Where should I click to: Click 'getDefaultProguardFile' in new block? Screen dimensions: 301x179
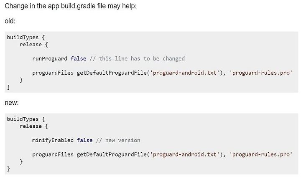pyautogui.click(x=112, y=154)
